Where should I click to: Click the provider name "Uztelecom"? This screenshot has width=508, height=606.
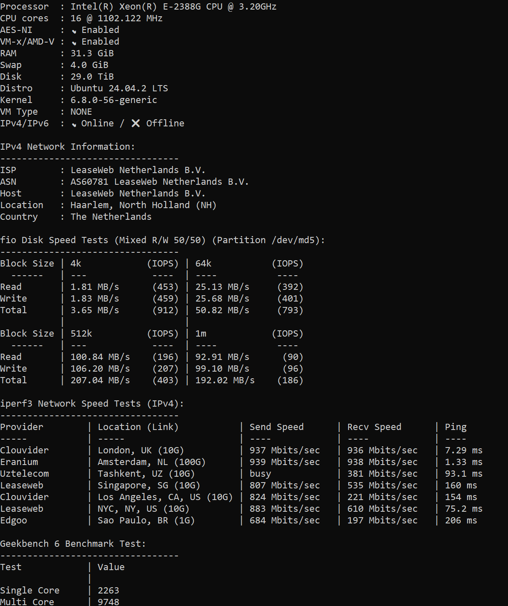tap(25, 474)
